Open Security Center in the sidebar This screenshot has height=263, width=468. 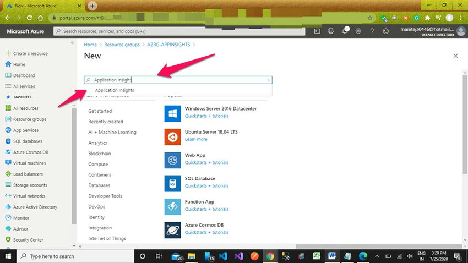tap(24, 240)
